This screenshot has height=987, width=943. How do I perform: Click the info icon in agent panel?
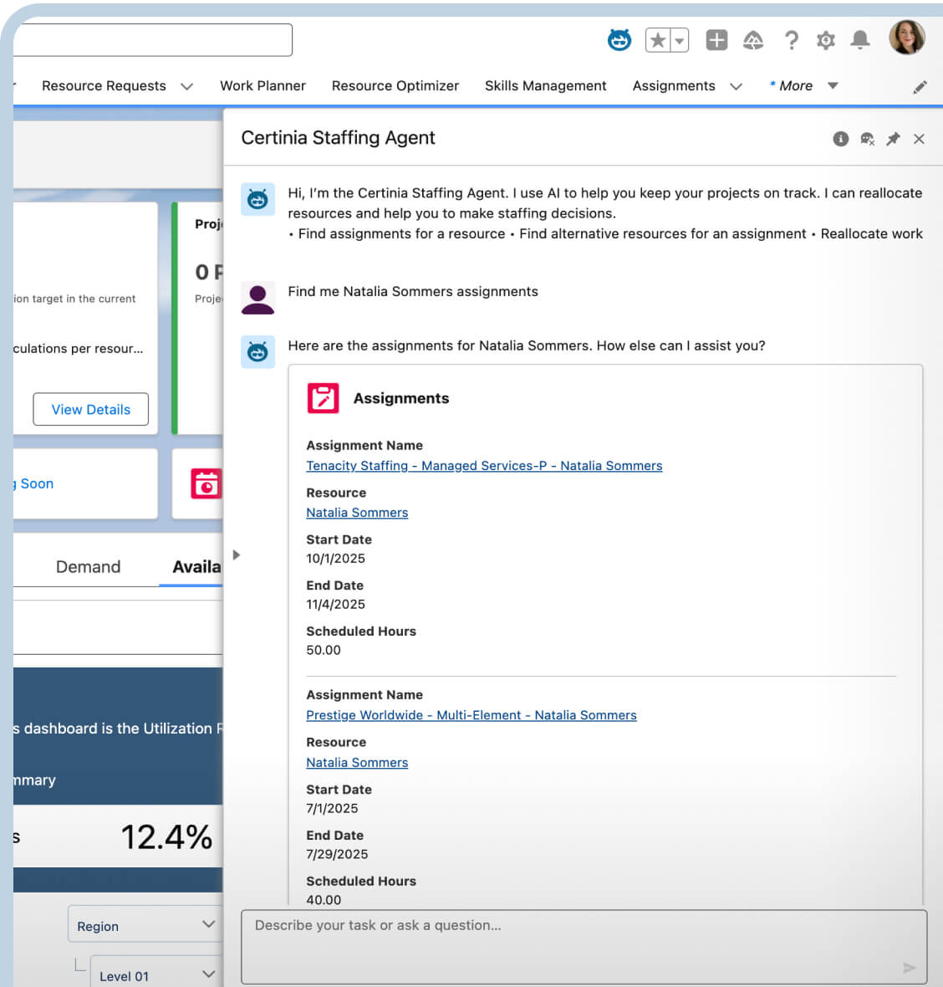(840, 139)
